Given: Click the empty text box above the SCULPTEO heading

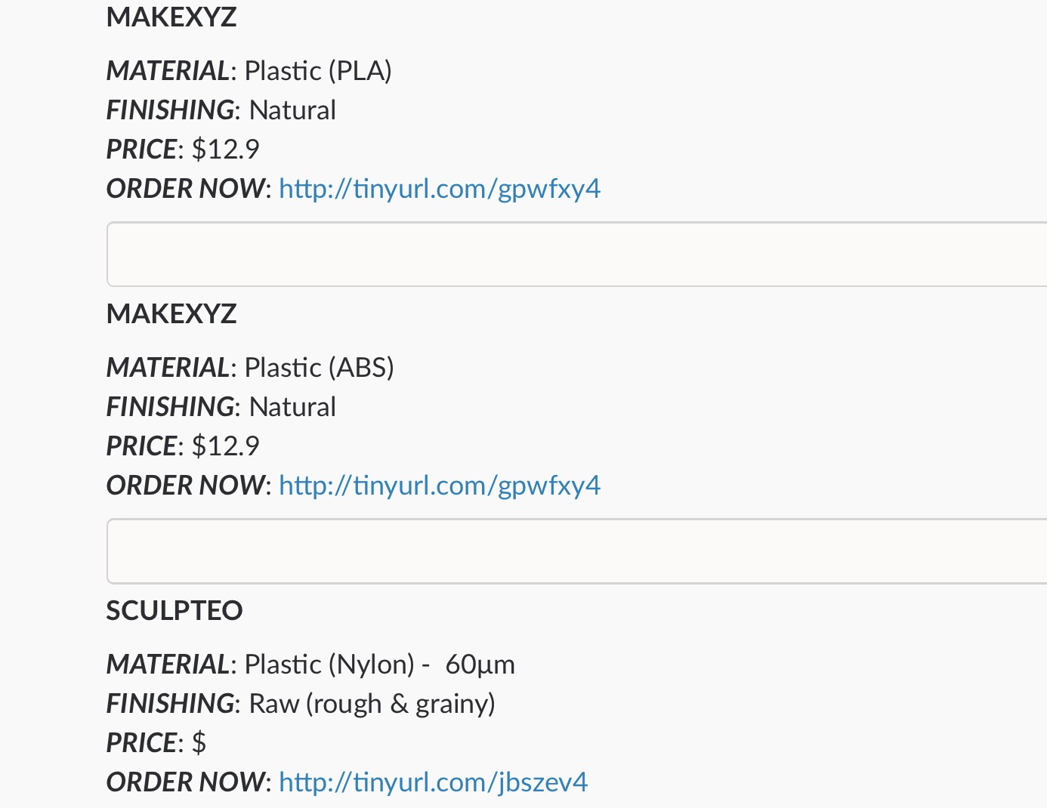Looking at the screenshot, I should [x=574, y=551].
